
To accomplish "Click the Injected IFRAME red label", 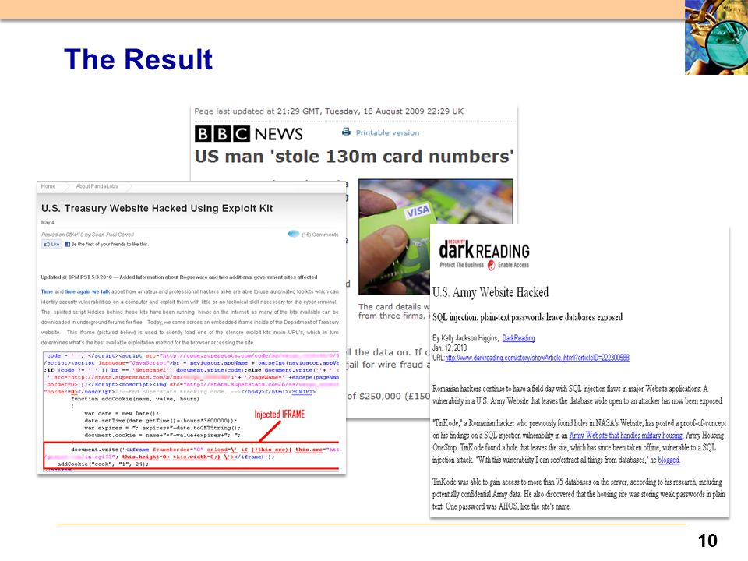I will (279, 414).
